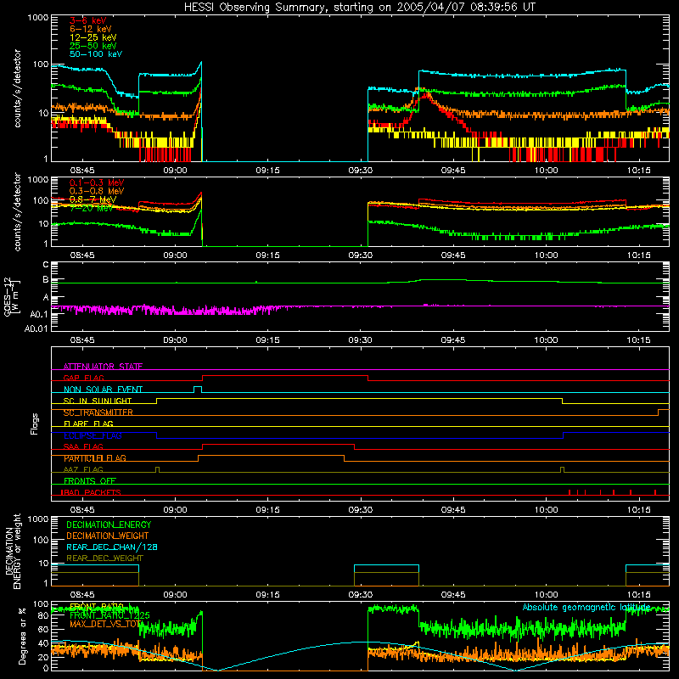
Task: Click the 'FRONT_RATIO_1225' legend label
Action: 109,615
